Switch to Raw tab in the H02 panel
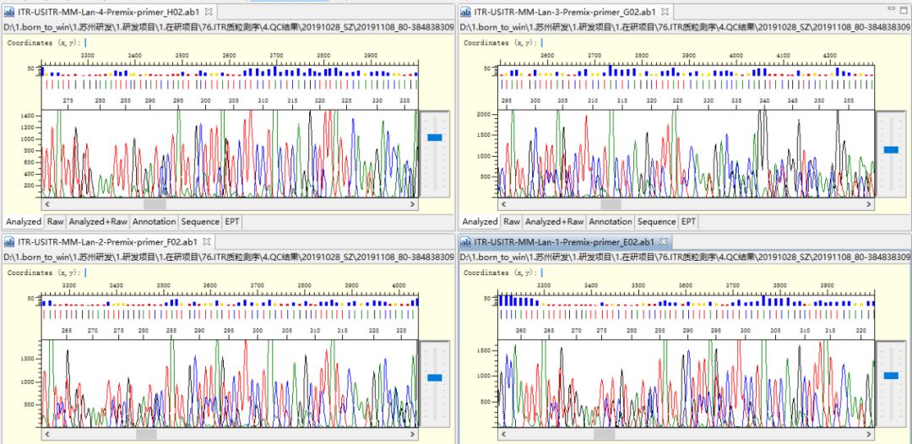The image size is (912, 444). click(x=55, y=222)
